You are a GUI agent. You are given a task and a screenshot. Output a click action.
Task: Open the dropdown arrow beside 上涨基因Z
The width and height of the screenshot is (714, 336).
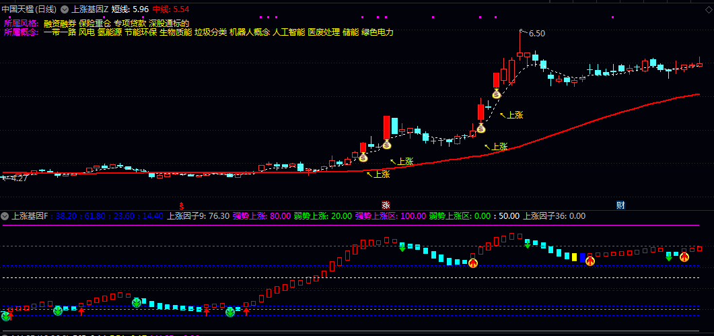pyautogui.click(x=65, y=9)
